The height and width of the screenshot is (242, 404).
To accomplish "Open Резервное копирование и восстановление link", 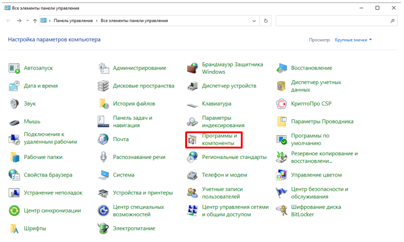I will pyautogui.click(x=325, y=157).
